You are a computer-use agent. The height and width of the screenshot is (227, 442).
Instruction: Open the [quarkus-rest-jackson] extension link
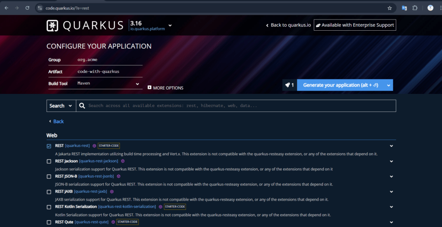pyautogui.click(x=99, y=161)
